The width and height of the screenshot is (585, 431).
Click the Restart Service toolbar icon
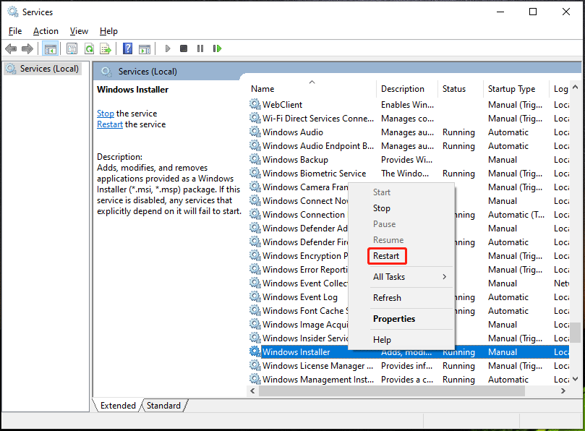pos(217,48)
